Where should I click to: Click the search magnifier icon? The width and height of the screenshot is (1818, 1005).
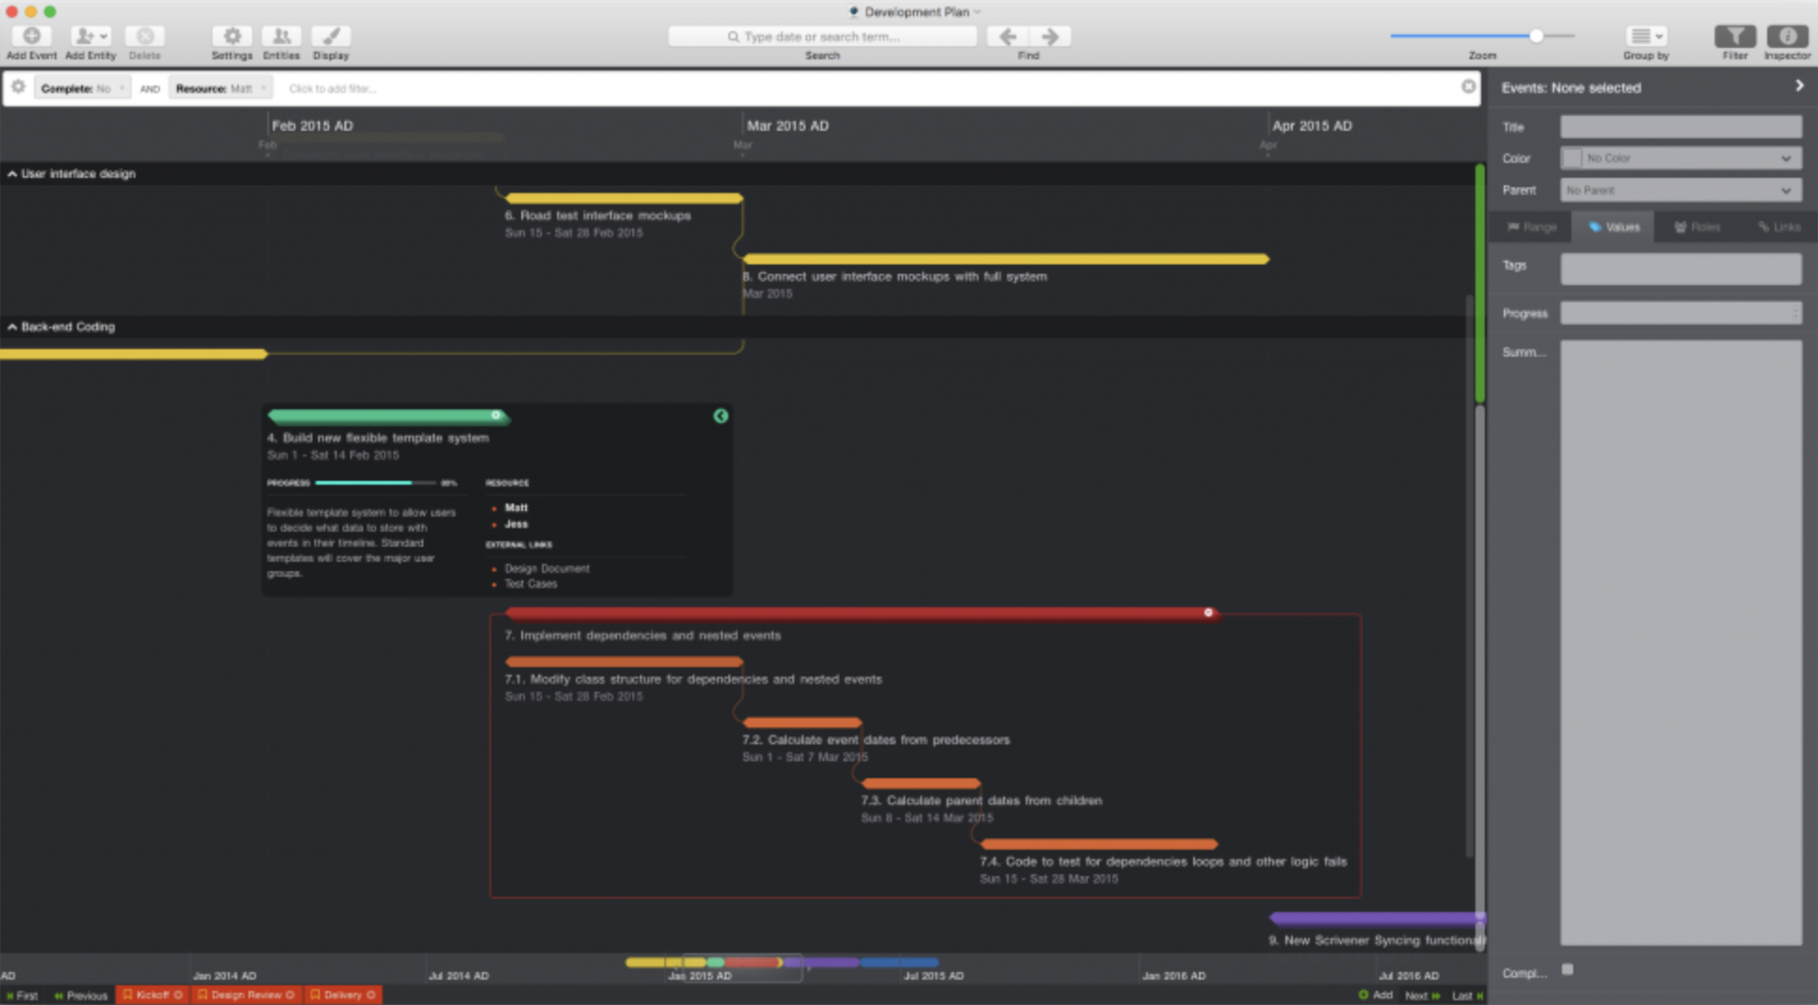[733, 37]
